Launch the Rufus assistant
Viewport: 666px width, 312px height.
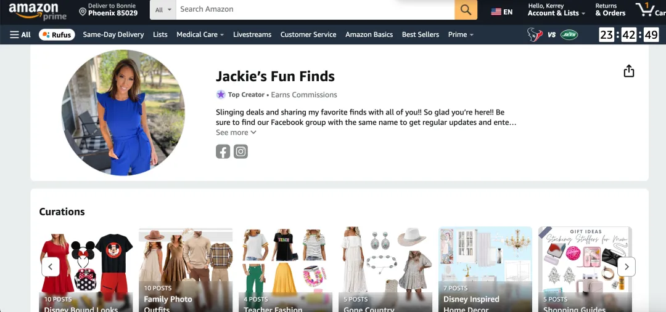coord(57,34)
